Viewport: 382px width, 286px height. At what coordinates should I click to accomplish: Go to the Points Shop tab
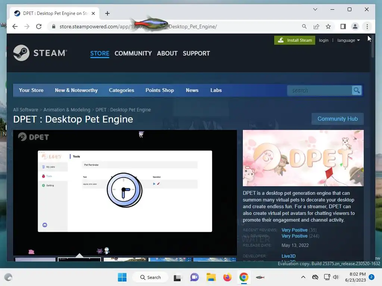click(160, 90)
